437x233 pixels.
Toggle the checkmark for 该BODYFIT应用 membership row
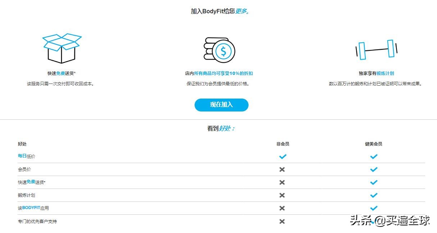[x=374, y=208]
